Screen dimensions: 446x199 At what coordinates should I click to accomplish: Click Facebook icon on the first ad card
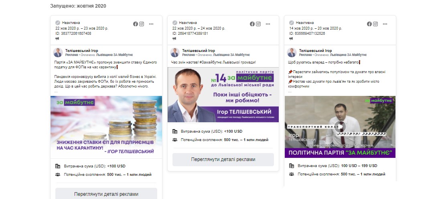pos(136,24)
